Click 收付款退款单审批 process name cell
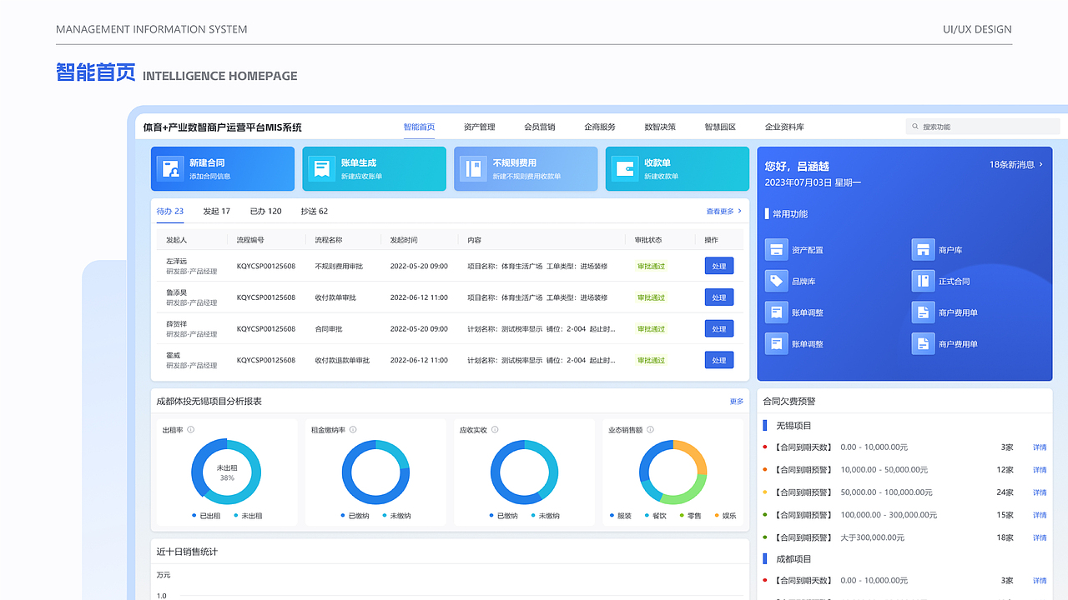The width and height of the screenshot is (1068, 600). [x=342, y=360]
